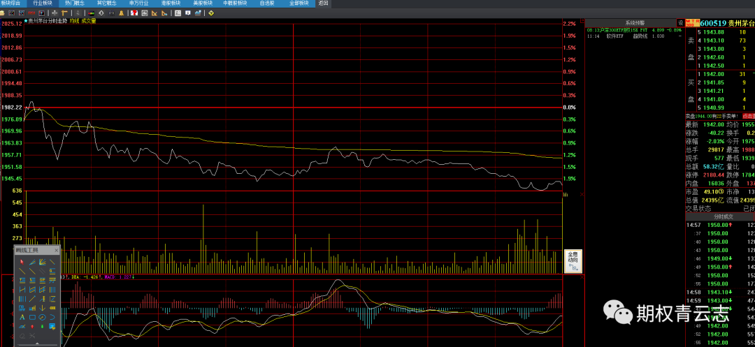Select the rectangle drawing tool
The width and height of the screenshot is (755, 347).
click(32, 318)
